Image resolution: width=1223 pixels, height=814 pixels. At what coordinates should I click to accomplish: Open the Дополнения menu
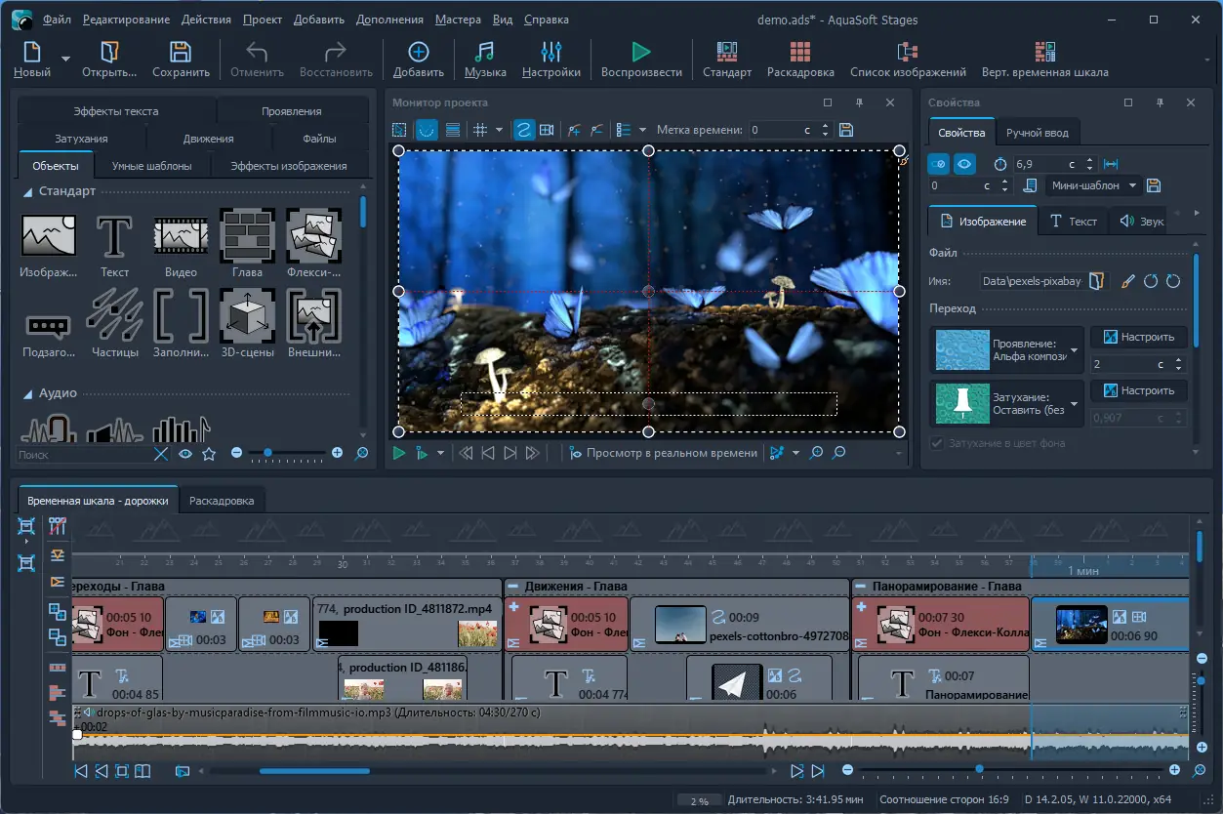tap(389, 20)
